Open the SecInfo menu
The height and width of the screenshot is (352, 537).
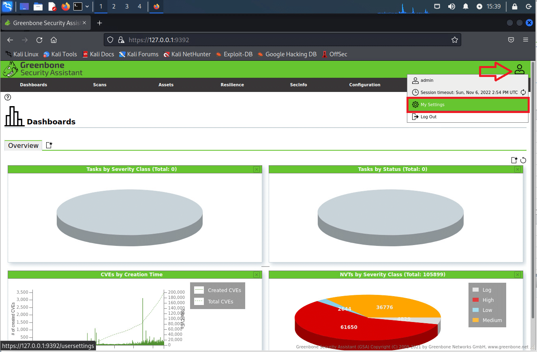click(x=298, y=85)
